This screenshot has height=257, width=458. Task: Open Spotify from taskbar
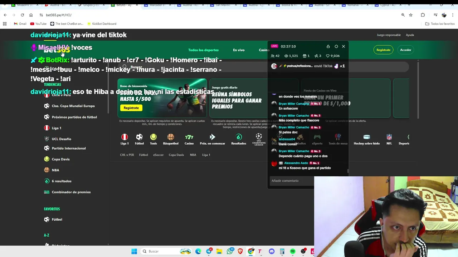[293, 251]
